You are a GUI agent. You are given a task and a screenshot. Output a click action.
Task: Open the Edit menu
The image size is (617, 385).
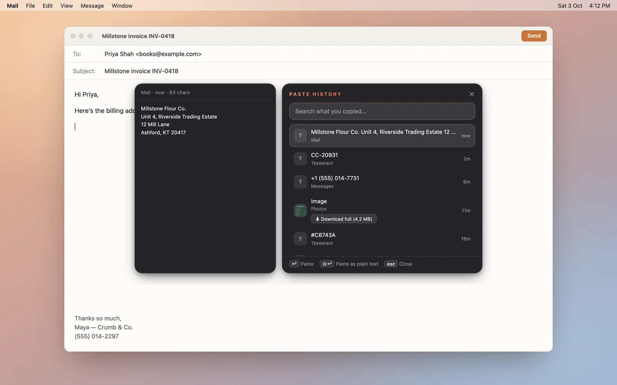click(47, 6)
